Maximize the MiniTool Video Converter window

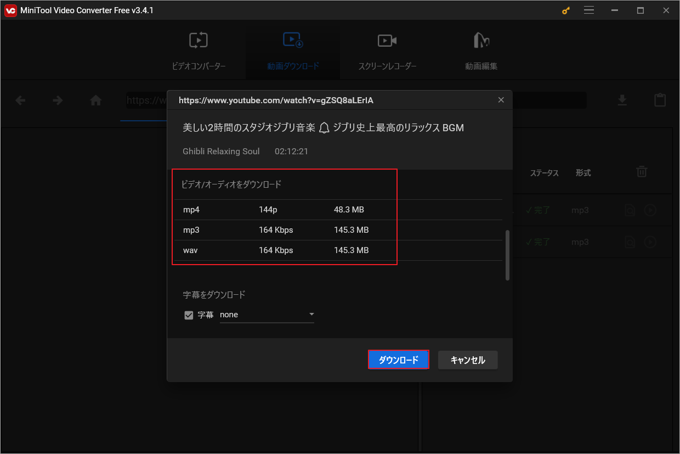(640, 10)
